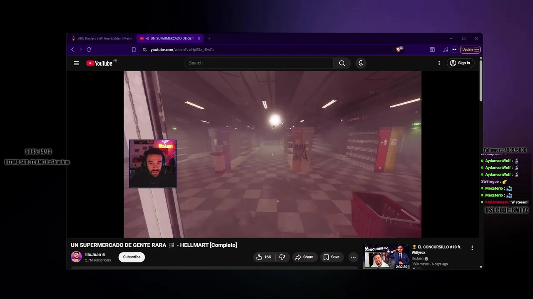
Task: Bookmark this page in the address bar
Action: (x=134, y=49)
